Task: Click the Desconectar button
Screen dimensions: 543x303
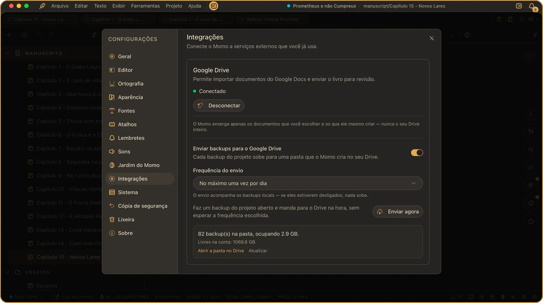Action: click(219, 105)
